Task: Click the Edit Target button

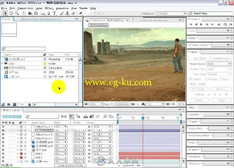Action: tap(199, 89)
